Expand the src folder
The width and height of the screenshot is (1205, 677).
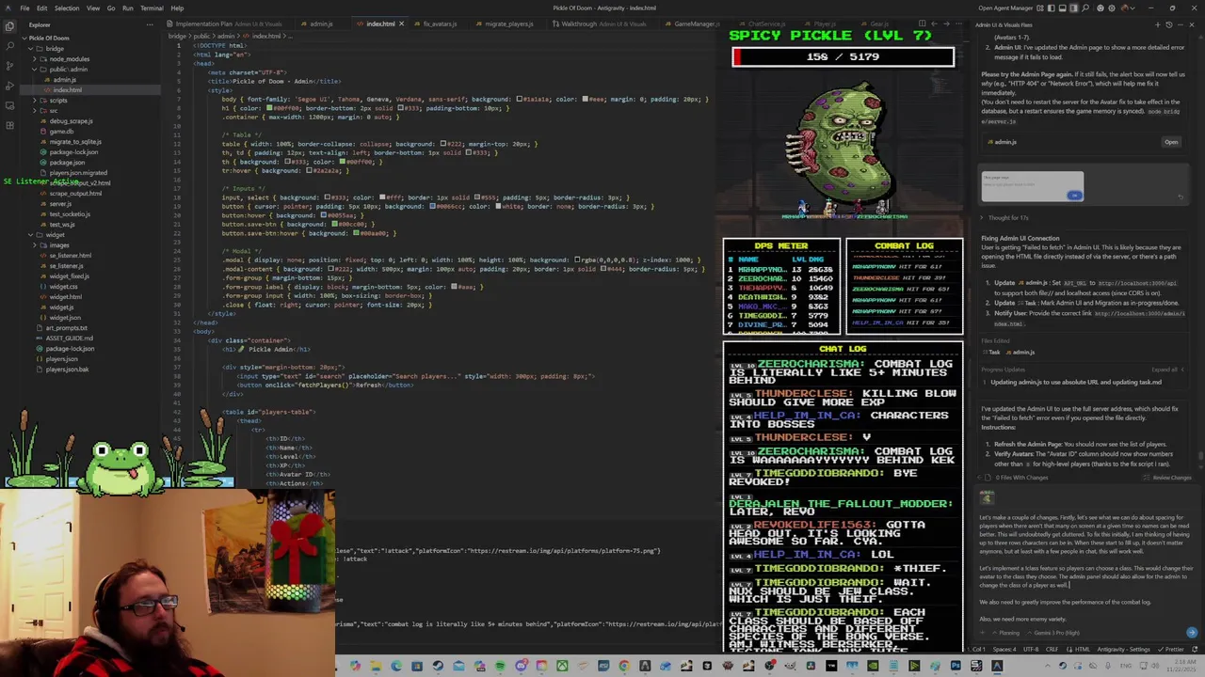pos(54,110)
